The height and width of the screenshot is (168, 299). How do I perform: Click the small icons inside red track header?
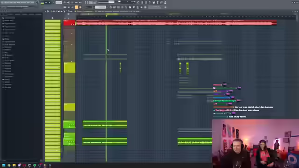click(72, 24)
